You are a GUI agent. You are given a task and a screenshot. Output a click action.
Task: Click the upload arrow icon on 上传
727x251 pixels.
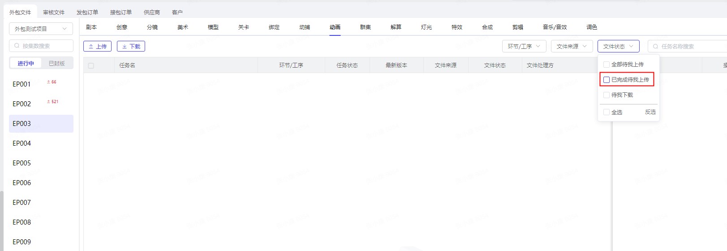coord(91,47)
